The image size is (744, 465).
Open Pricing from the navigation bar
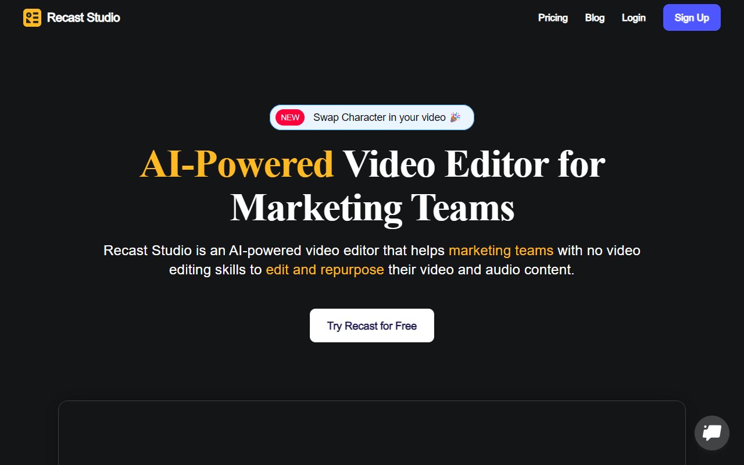(x=553, y=18)
